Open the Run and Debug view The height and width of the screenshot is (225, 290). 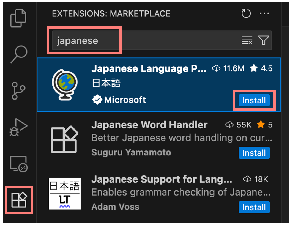pos(18,127)
